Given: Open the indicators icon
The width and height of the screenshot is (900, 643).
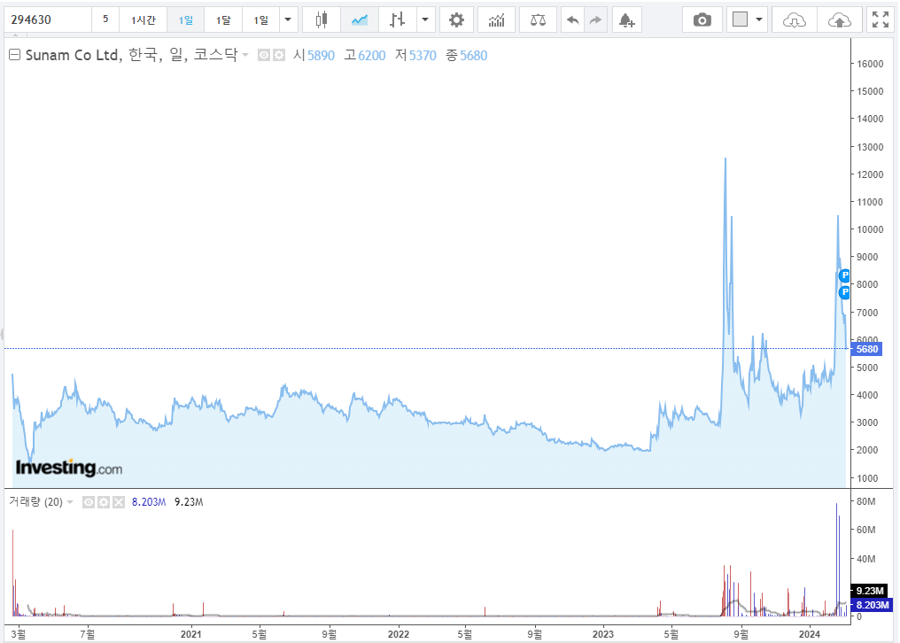Looking at the screenshot, I should coord(496,20).
